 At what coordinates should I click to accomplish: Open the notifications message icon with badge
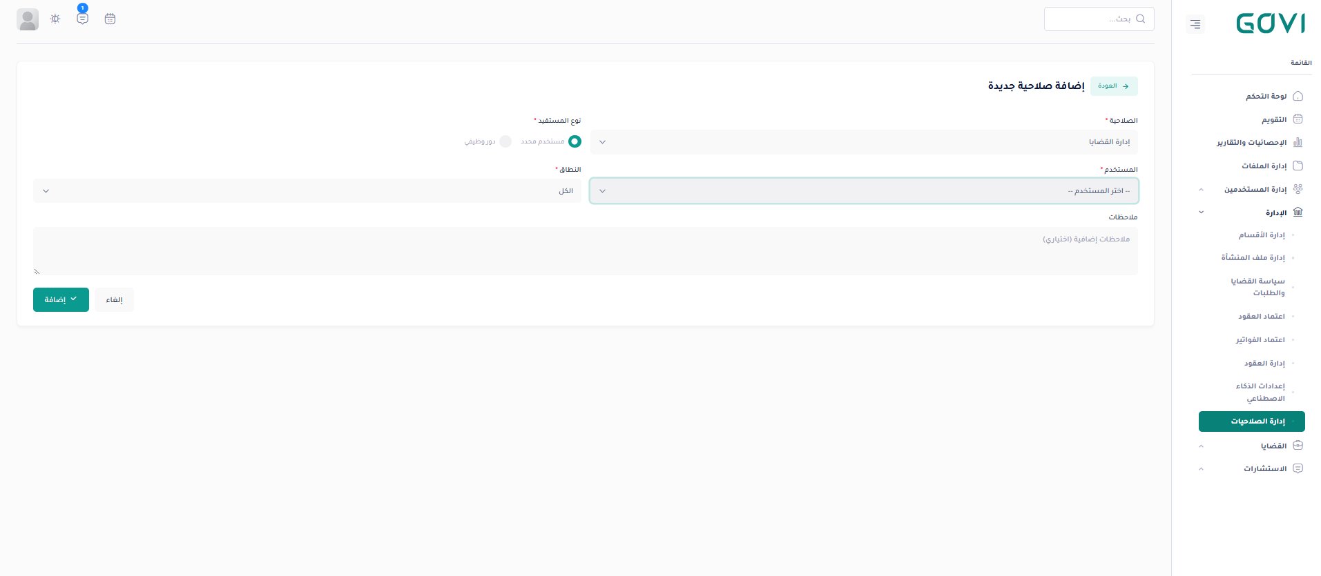(x=83, y=19)
